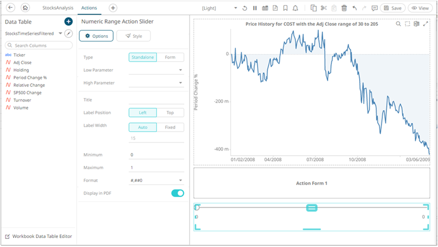Maximize the chart with expand icon

click(x=426, y=24)
